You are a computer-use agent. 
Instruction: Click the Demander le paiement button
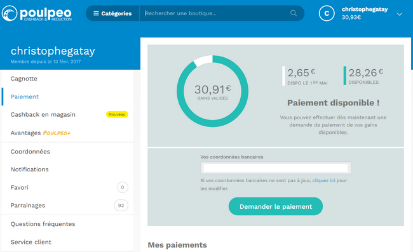(x=276, y=206)
